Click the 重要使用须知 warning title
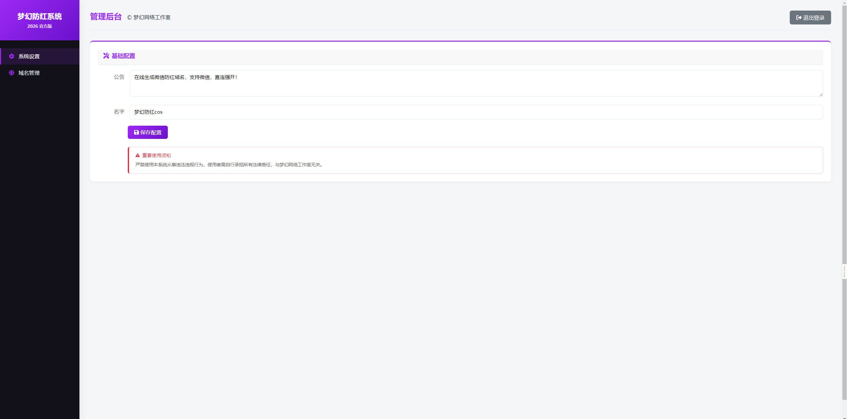 click(x=157, y=155)
